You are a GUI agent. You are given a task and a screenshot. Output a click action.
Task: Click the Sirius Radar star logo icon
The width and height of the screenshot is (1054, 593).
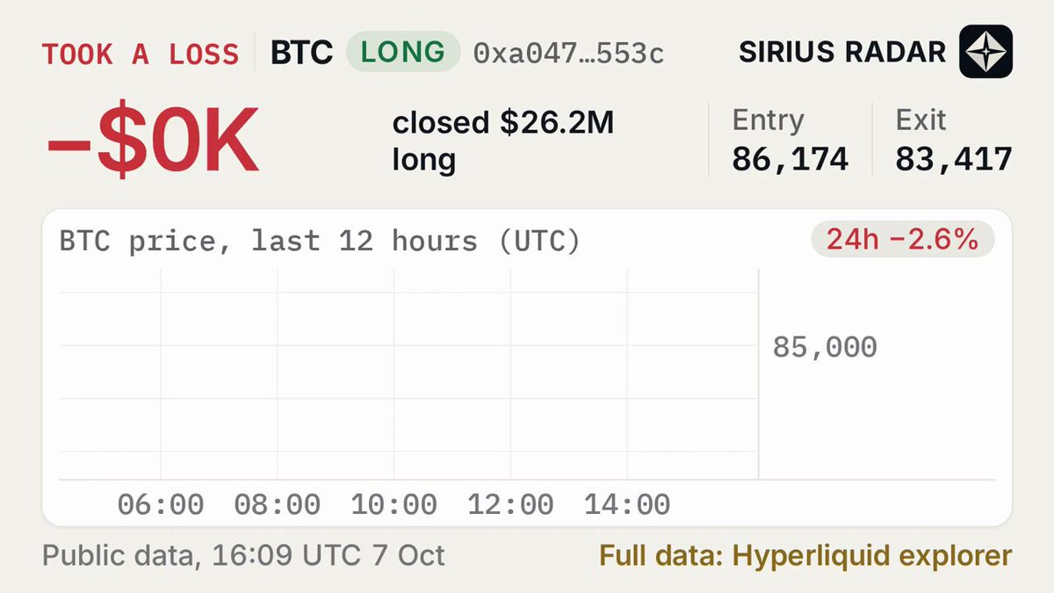click(985, 52)
